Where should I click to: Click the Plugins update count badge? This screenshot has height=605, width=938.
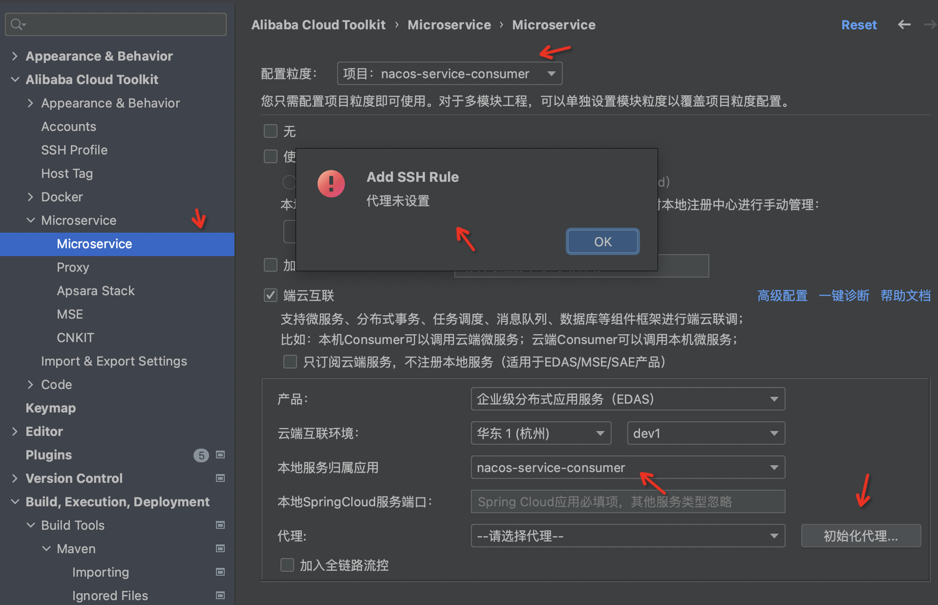coord(201,455)
